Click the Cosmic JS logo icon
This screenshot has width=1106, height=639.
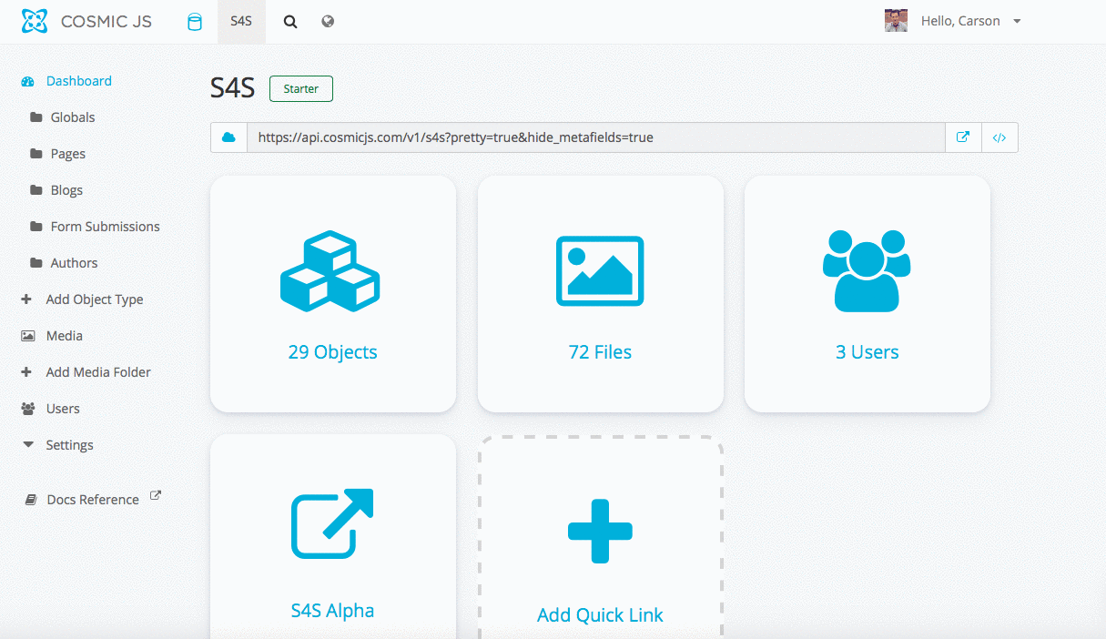click(x=34, y=20)
